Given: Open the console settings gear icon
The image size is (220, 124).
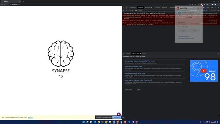Looking at the screenshot, I should [x=218, y=11].
